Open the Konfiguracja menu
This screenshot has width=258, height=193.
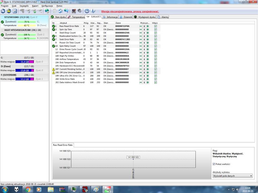[47, 6]
